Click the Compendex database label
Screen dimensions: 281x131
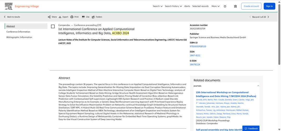pos(64,25)
